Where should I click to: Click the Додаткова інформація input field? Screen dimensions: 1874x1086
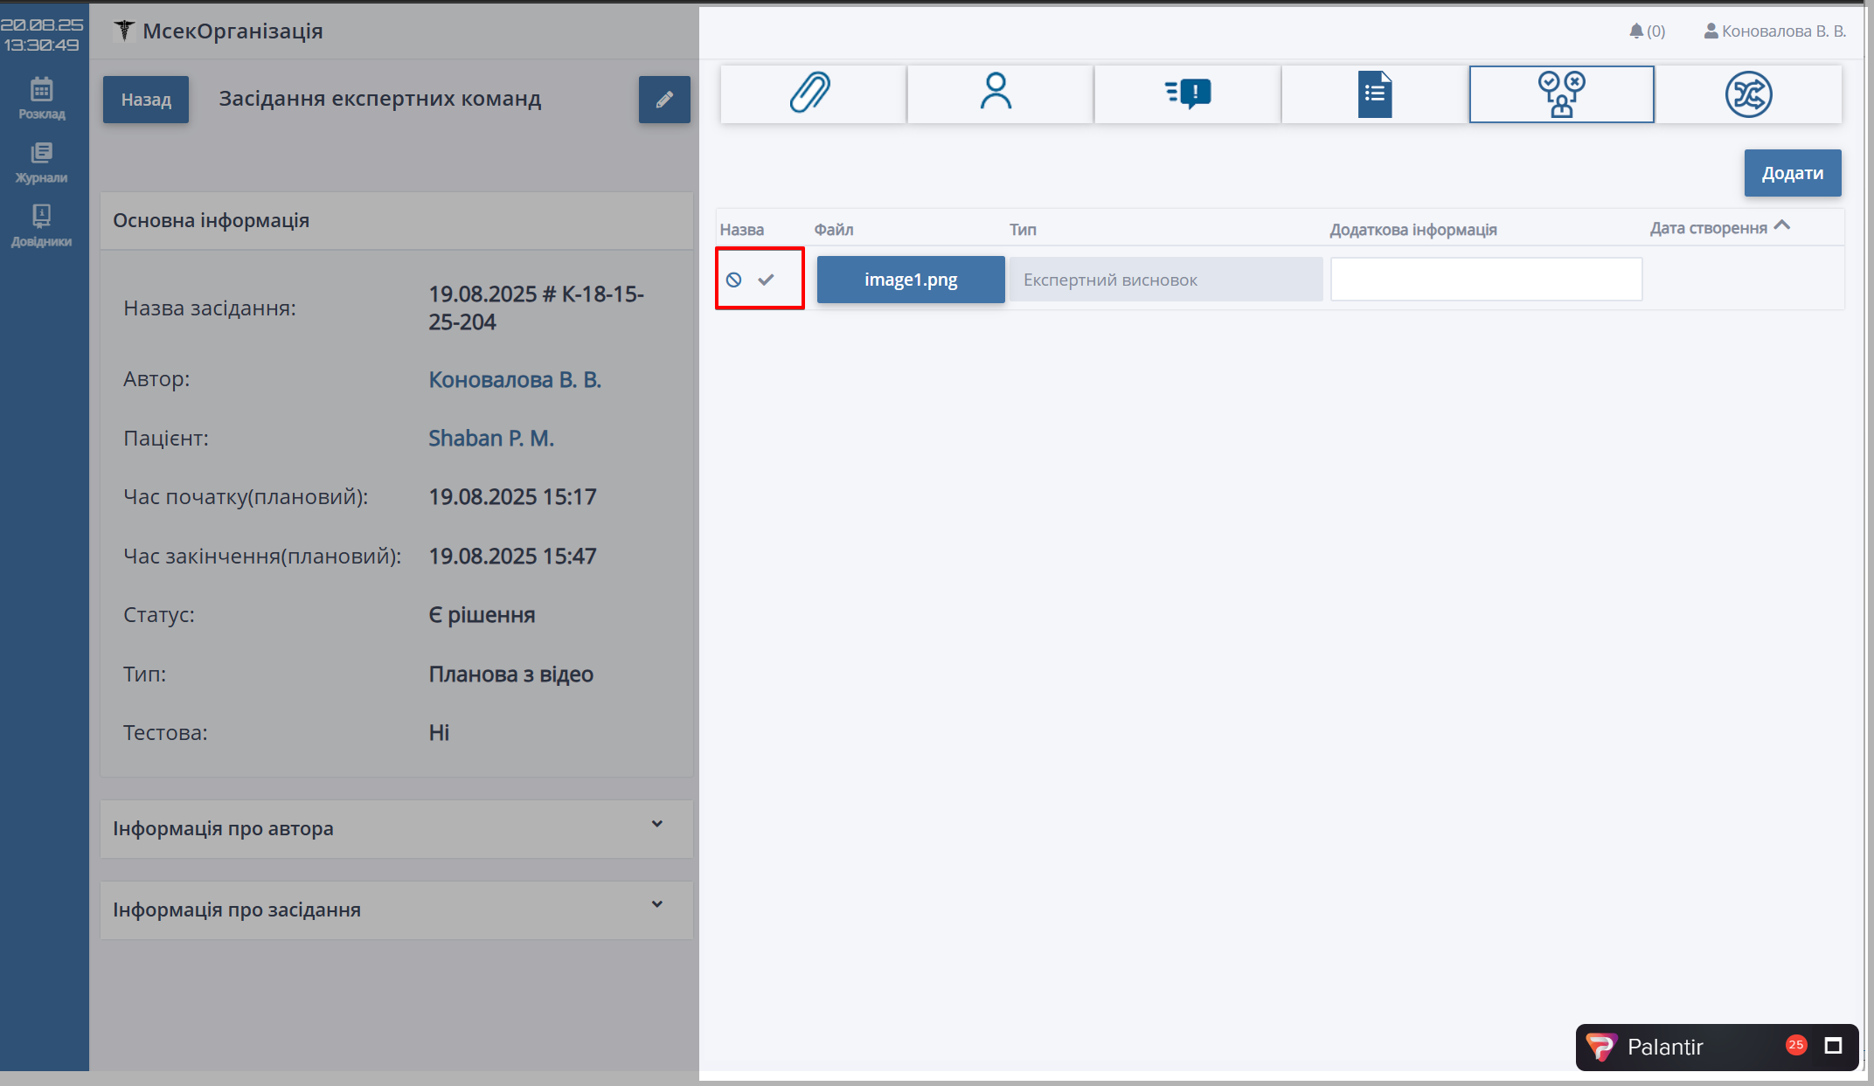1486,280
